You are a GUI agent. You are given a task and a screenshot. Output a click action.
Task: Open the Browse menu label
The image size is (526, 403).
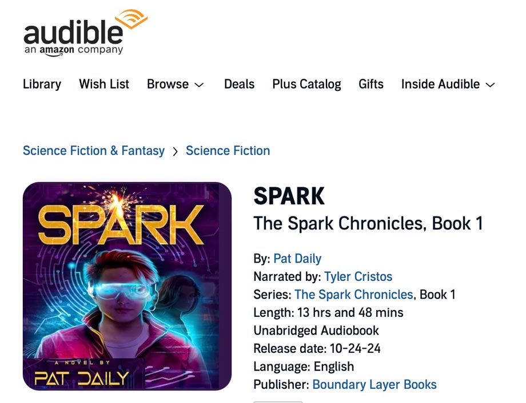coord(168,84)
